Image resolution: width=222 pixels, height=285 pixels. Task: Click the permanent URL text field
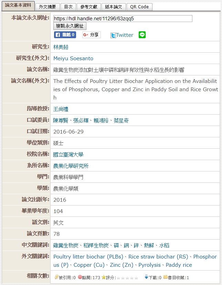(x=123, y=19)
